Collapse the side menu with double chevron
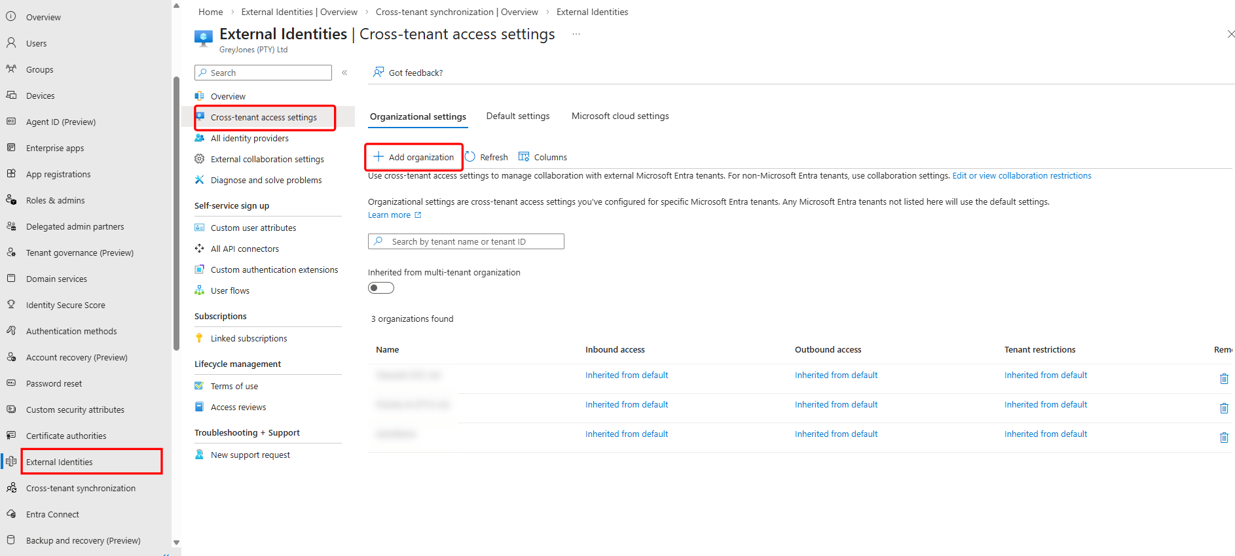Viewport: 1235px width, 556px height. tap(344, 73)
